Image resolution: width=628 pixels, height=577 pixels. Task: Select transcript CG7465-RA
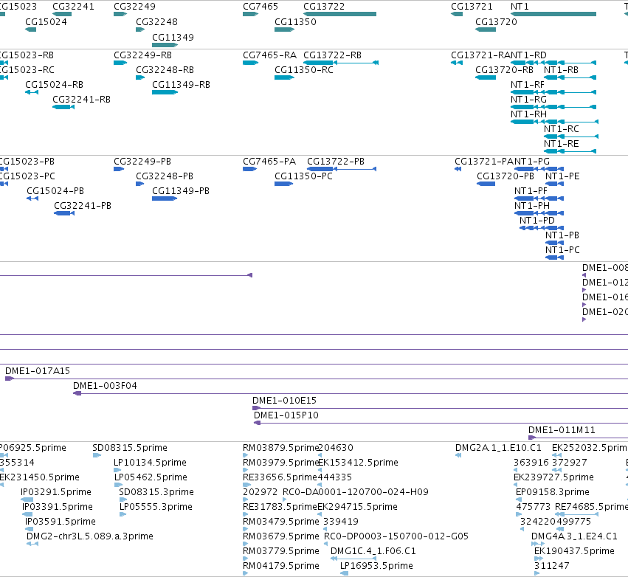[x=250, y=63]
